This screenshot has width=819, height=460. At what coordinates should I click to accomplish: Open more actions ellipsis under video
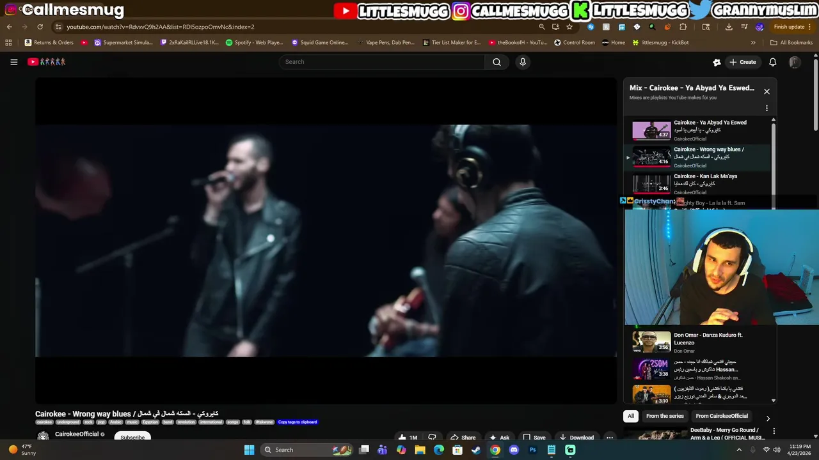point(610,437)
